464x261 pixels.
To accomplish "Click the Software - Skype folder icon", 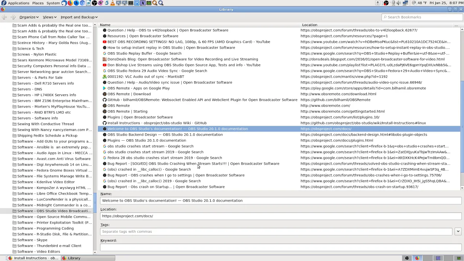I will point(14,240).
